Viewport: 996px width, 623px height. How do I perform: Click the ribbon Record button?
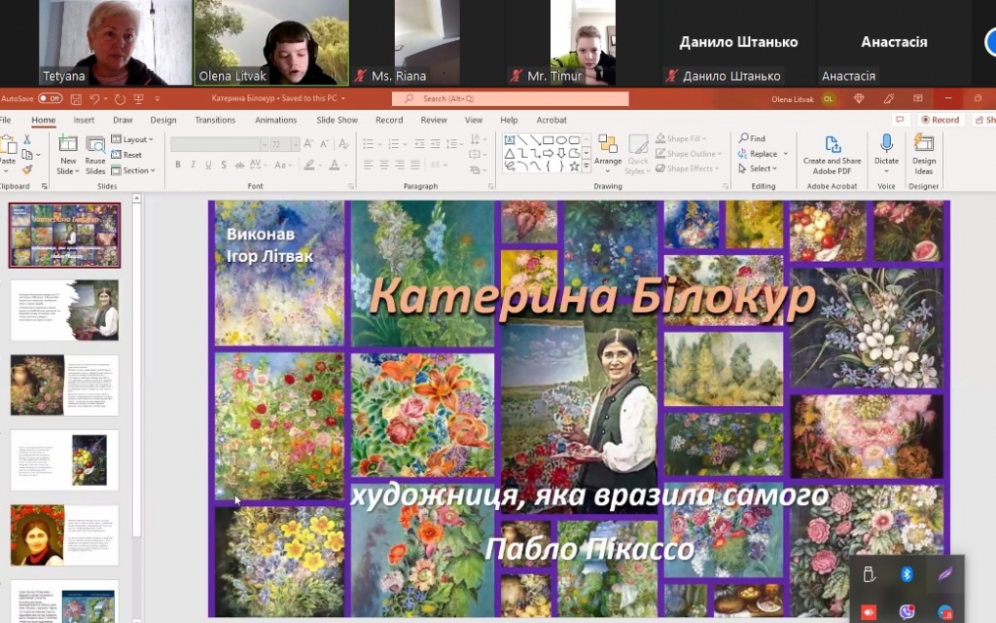[941, 120]
